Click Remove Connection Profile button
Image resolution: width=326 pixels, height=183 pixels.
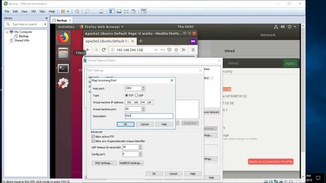click(270, 162)
